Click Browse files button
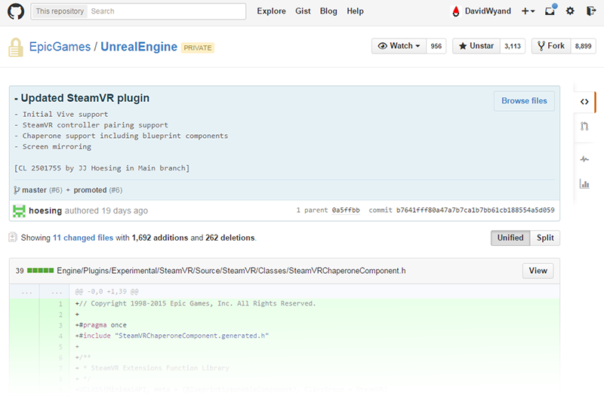 [524, 101]
